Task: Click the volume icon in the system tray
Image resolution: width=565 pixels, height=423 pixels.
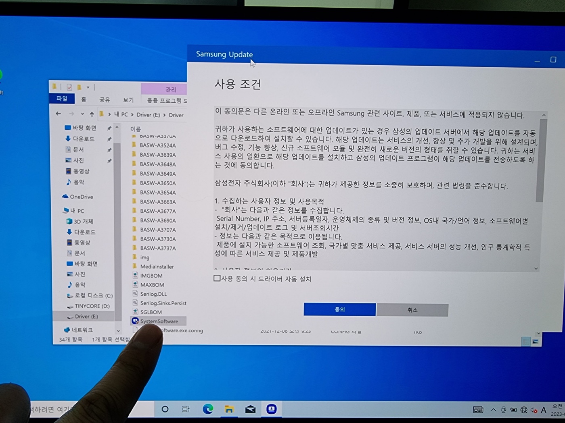Action: tap(534, 410)
